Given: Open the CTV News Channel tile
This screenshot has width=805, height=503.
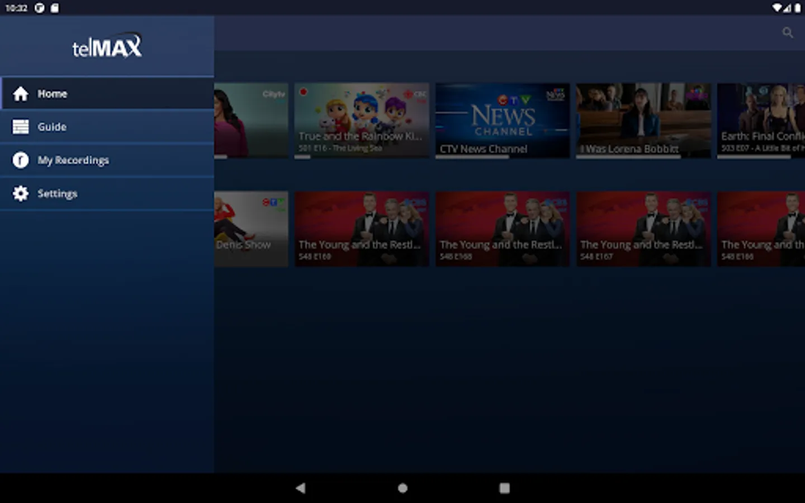Looking at the screenshot, I should coord(503,120).
